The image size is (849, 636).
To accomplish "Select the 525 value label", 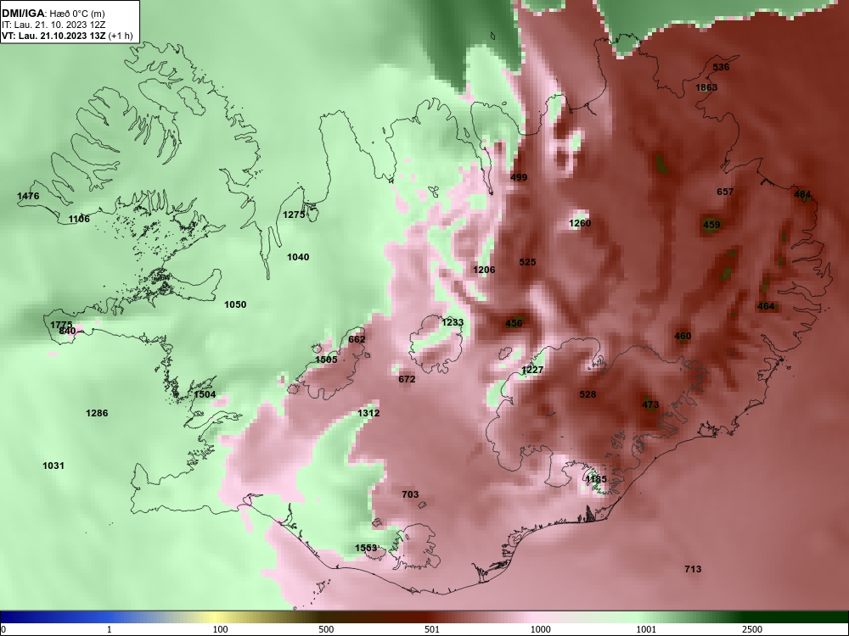I will [527, 262].
